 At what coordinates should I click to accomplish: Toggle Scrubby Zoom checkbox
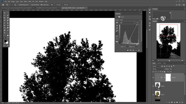pyautogui.click(x=41, y=5)
